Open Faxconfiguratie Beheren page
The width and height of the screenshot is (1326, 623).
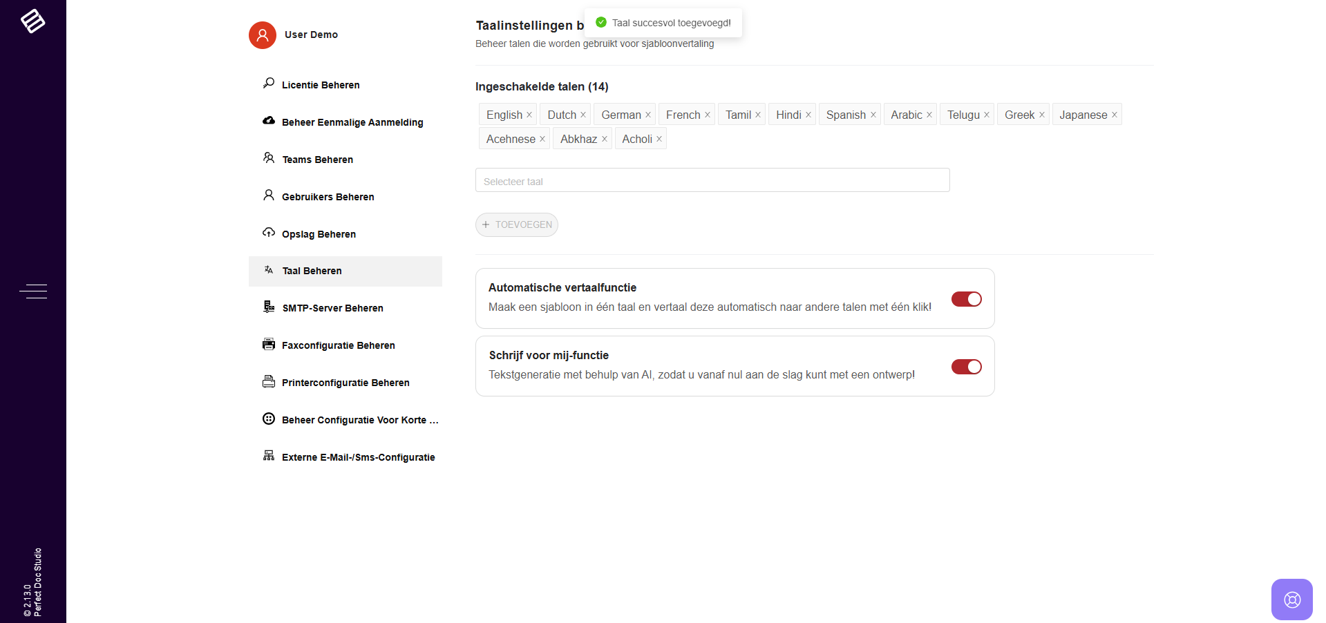point(338,345)
